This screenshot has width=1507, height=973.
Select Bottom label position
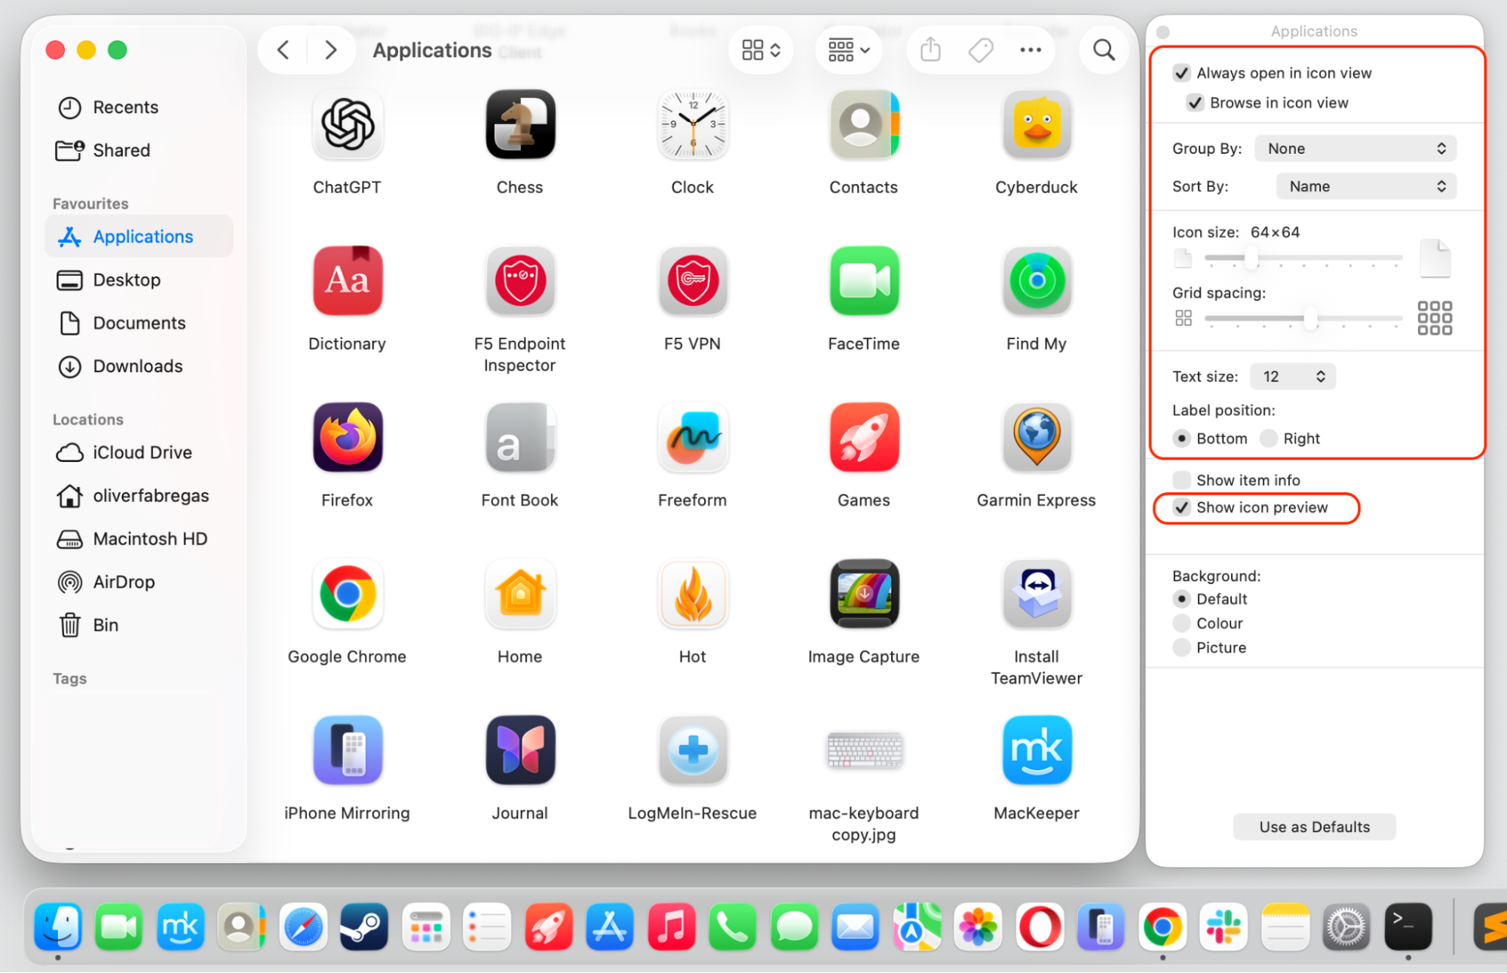coord(1181,439)
